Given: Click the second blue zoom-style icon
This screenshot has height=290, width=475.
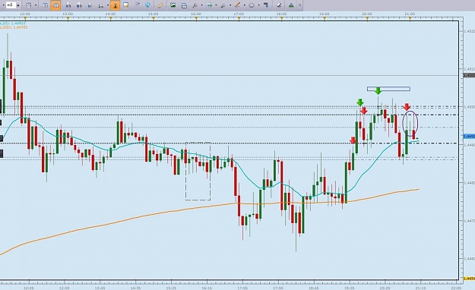Looking at the screenshot, I should click(x=79, y=5).
